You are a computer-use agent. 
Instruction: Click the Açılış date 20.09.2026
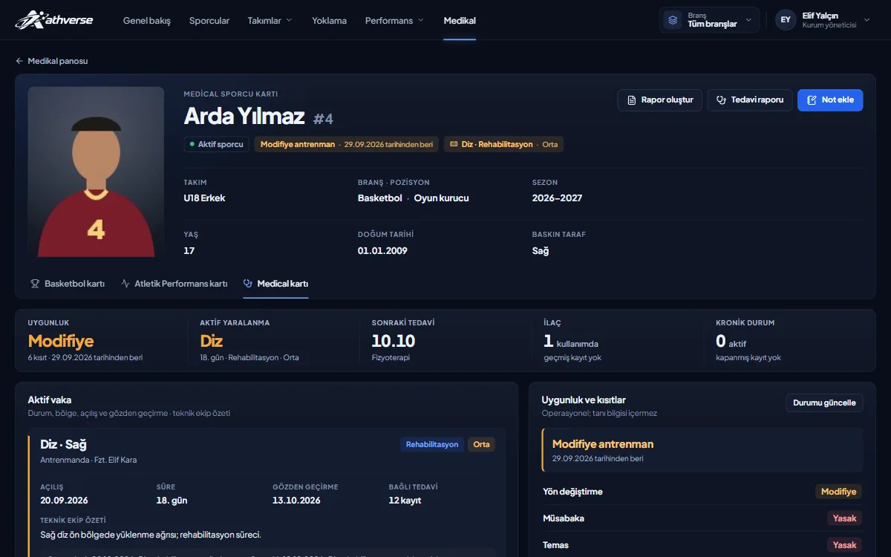click(64, 501)
